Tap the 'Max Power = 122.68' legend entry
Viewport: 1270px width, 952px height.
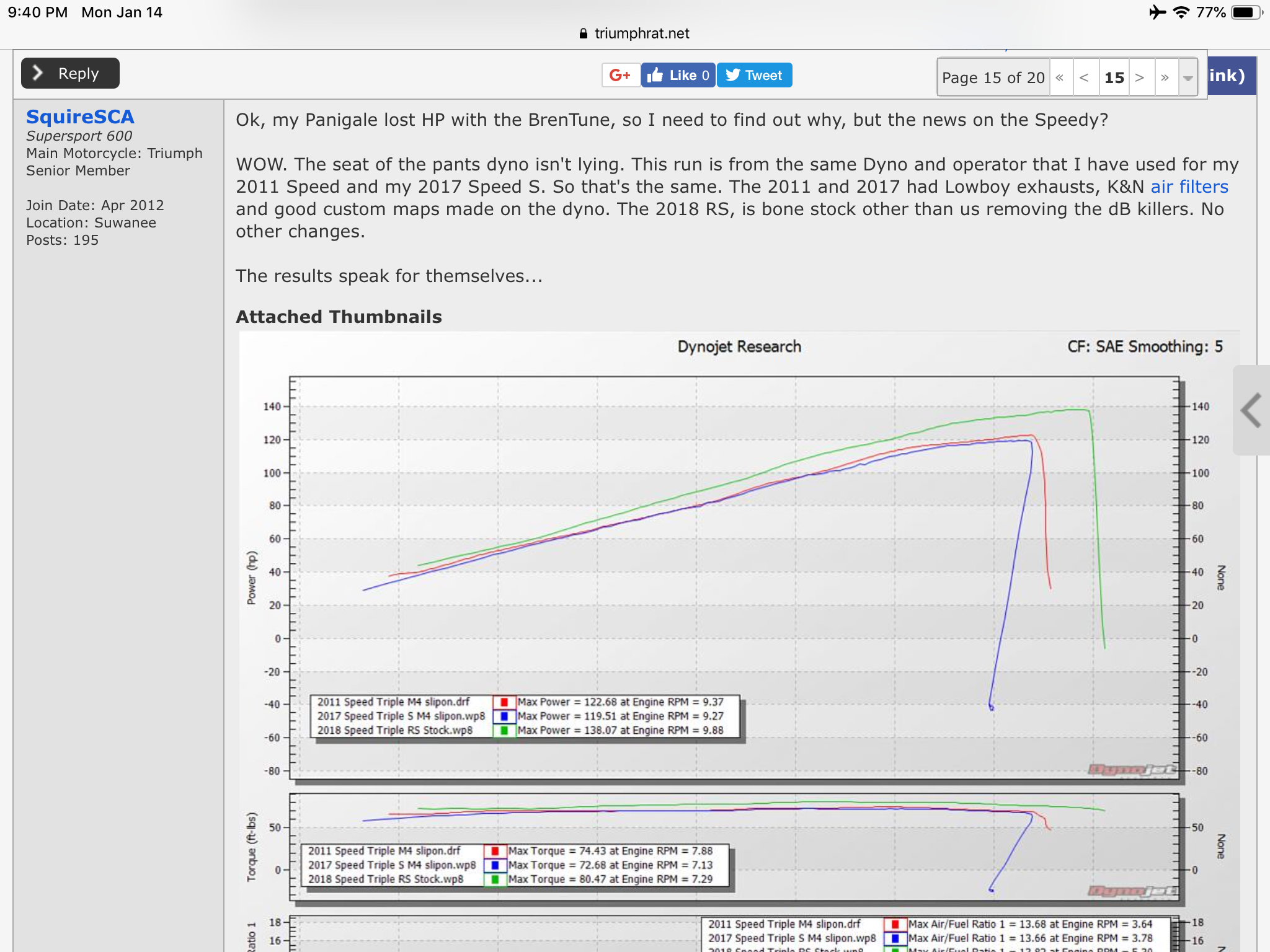coord(621,702)
